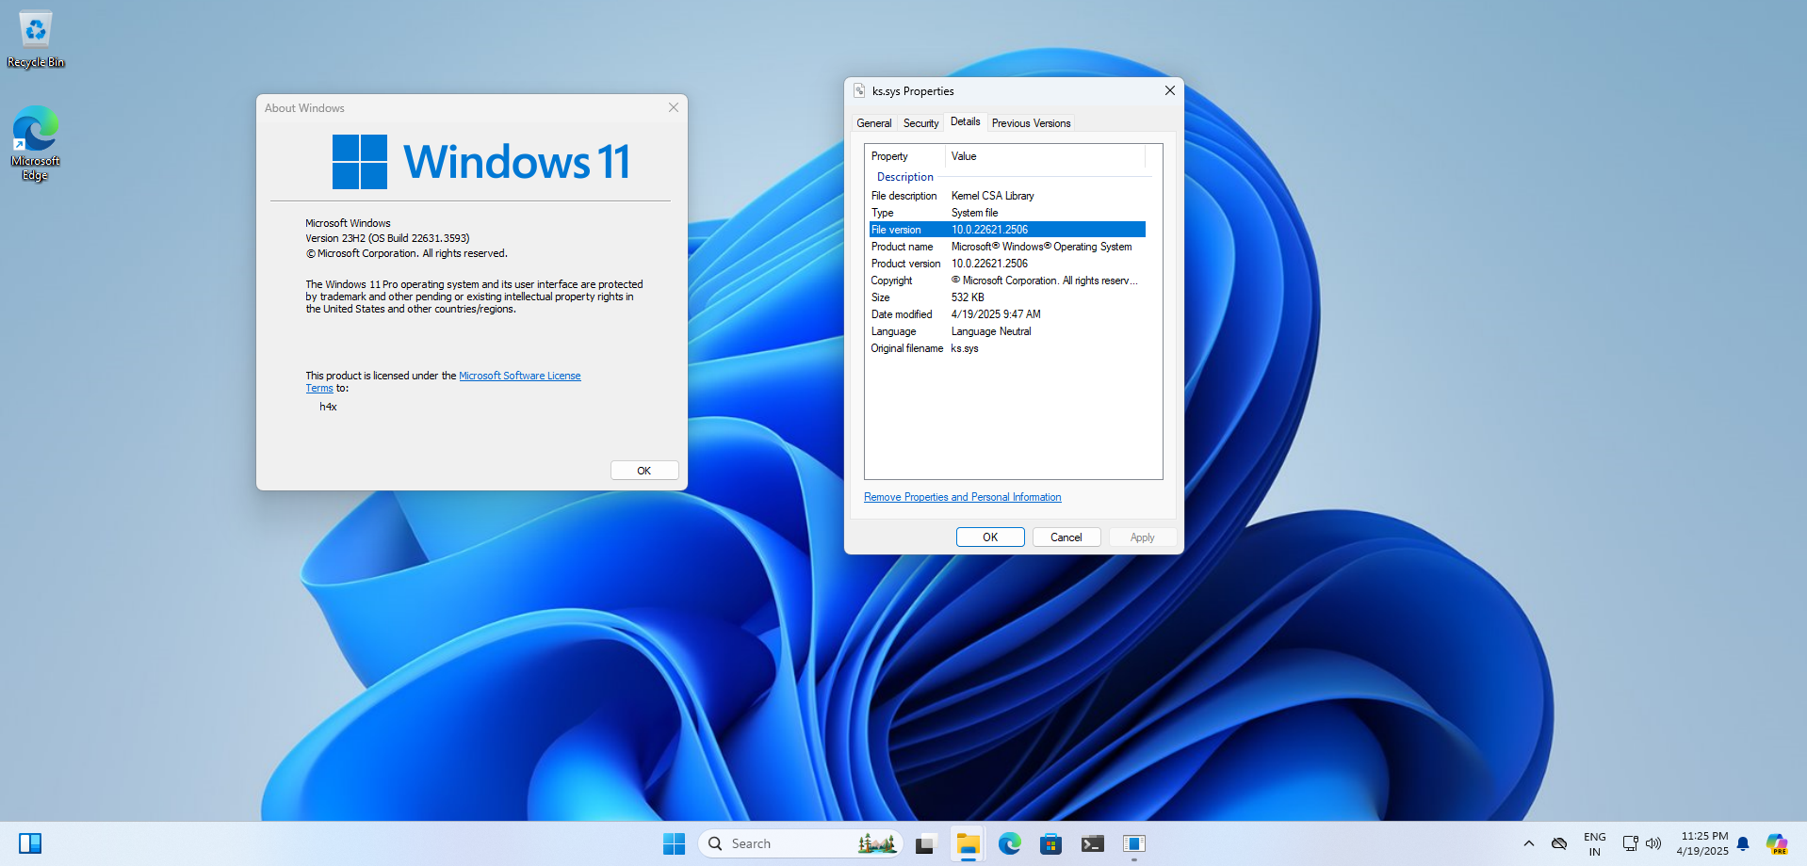This screenshot has width=1807, height=866.
Task: Open the Previous Versions tab
Action: pyautogui.click(x=1031, y=123)
